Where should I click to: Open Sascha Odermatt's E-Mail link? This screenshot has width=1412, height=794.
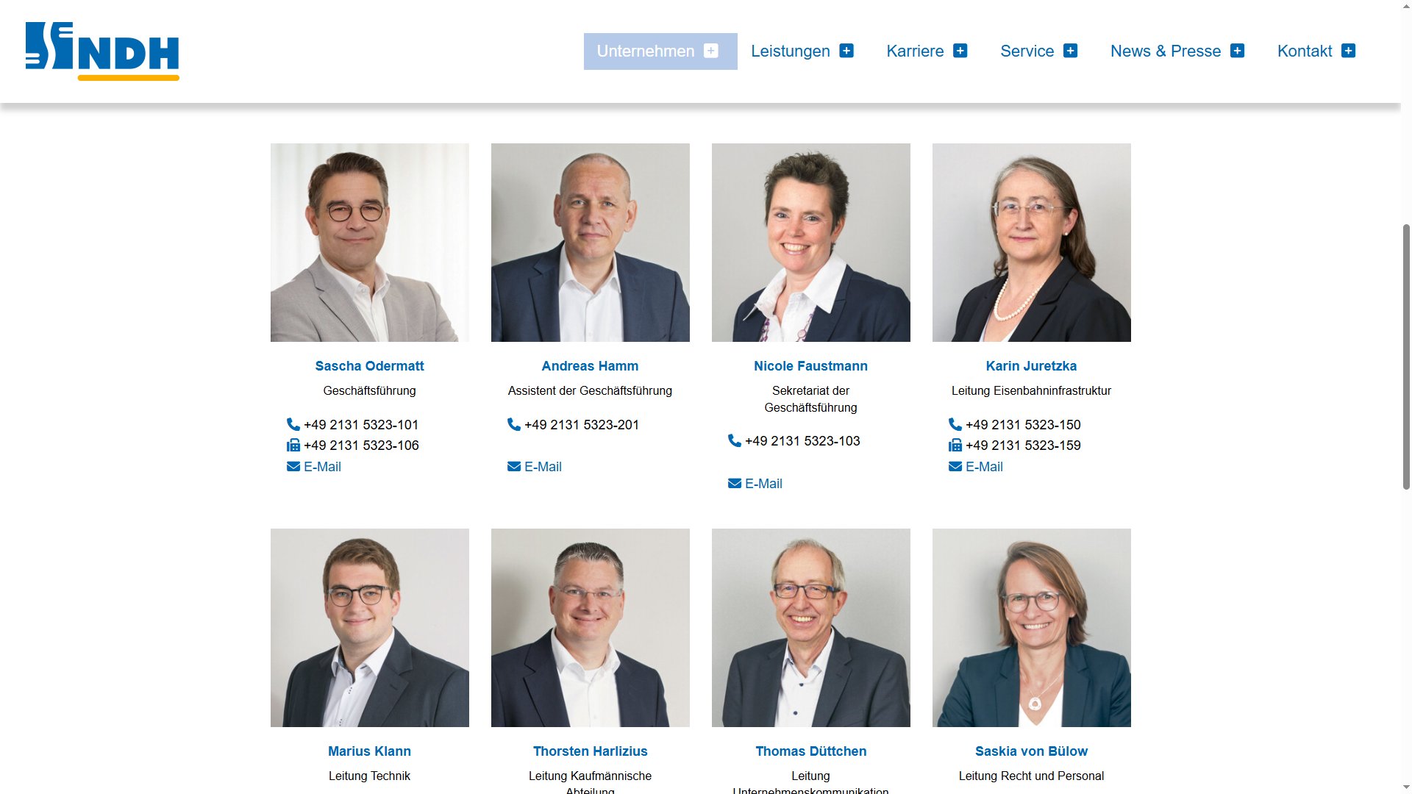(x=322, y=466)
